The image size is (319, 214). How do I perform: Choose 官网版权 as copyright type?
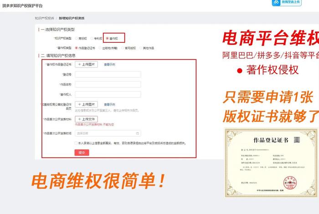(x=123, y=48)
